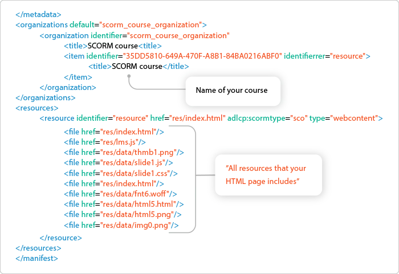This screenshot has height=274, width=399.
Task: Click the closing </resource> tag
Action: (61, 238)
